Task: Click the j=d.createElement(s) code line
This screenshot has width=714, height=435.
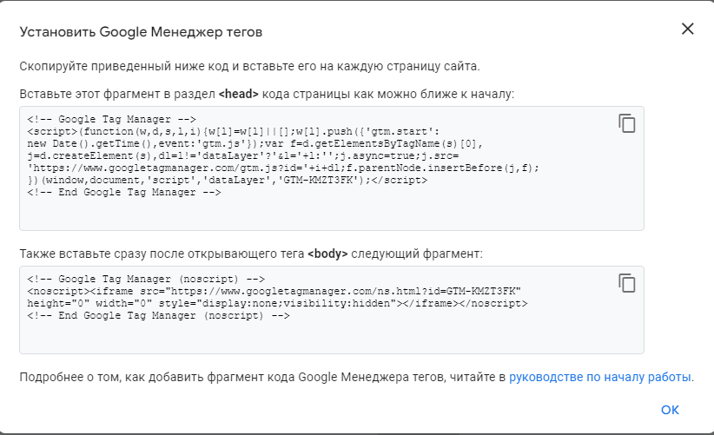Action: click(x=242, y=155)
